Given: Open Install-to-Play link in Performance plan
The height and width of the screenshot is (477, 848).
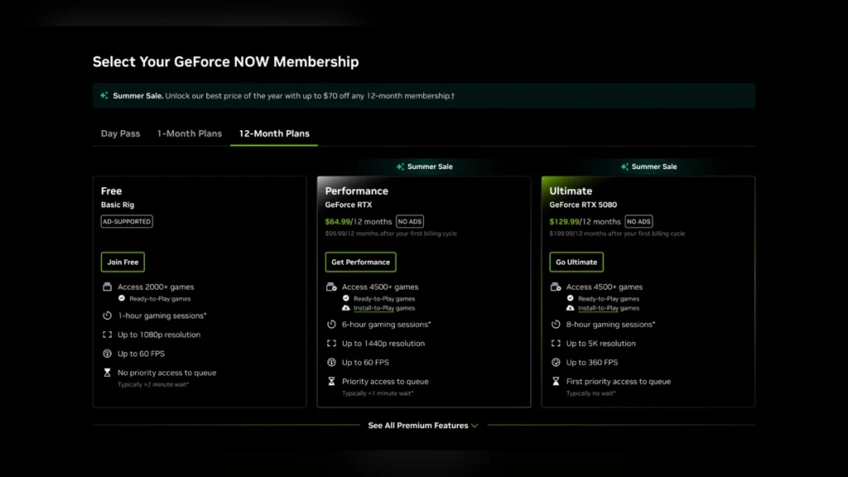Looking at the screenshot, I should pyautogui.click(x=373, y=308).
